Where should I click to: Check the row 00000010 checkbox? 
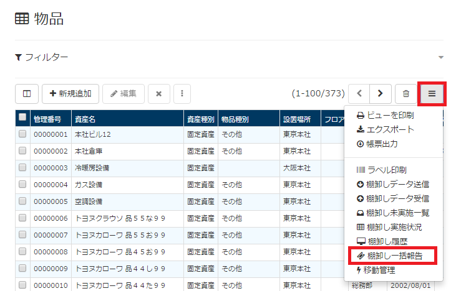pos(22,285)
